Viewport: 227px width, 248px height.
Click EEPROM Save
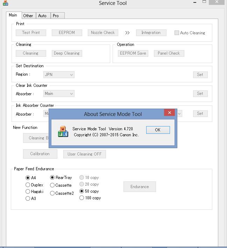[x=133, y=53]
